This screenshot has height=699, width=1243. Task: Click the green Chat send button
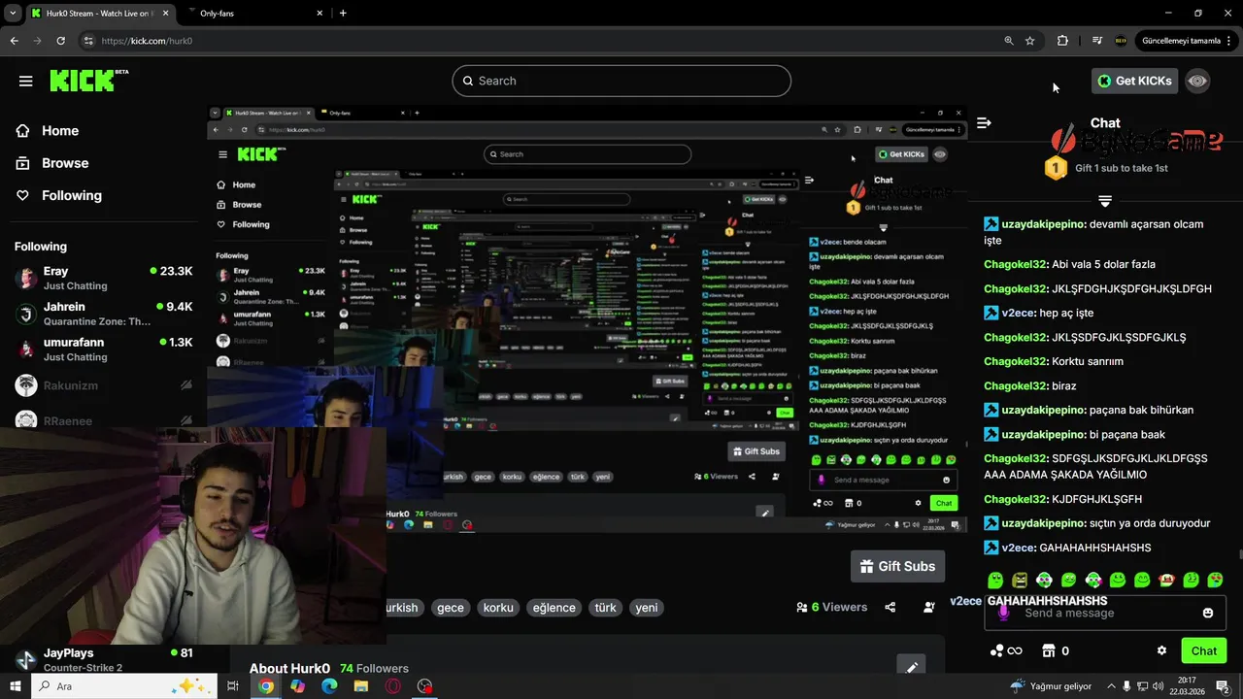(1203, 650)
